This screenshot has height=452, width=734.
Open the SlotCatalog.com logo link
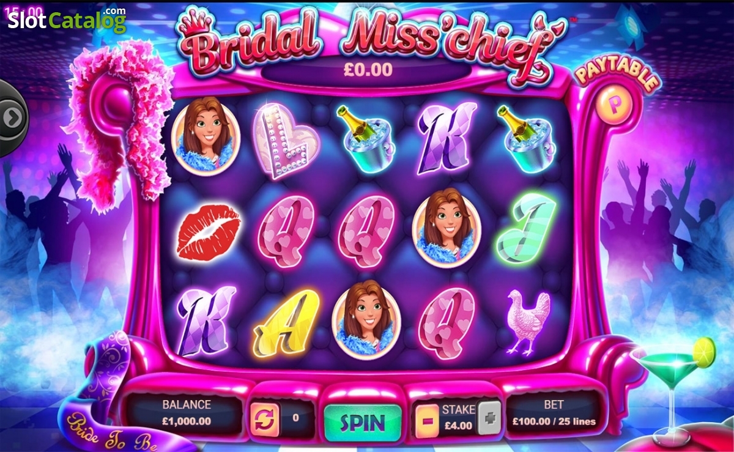67,20
